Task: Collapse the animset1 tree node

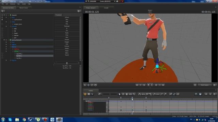Action: click(x=8, y=15)
